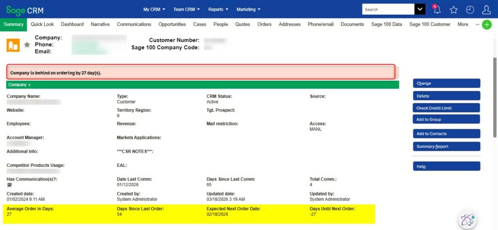The width and height of the screenshot is (498, 230).
Task: Open the Sage 100 Data tab
Action: click(387, 24)
